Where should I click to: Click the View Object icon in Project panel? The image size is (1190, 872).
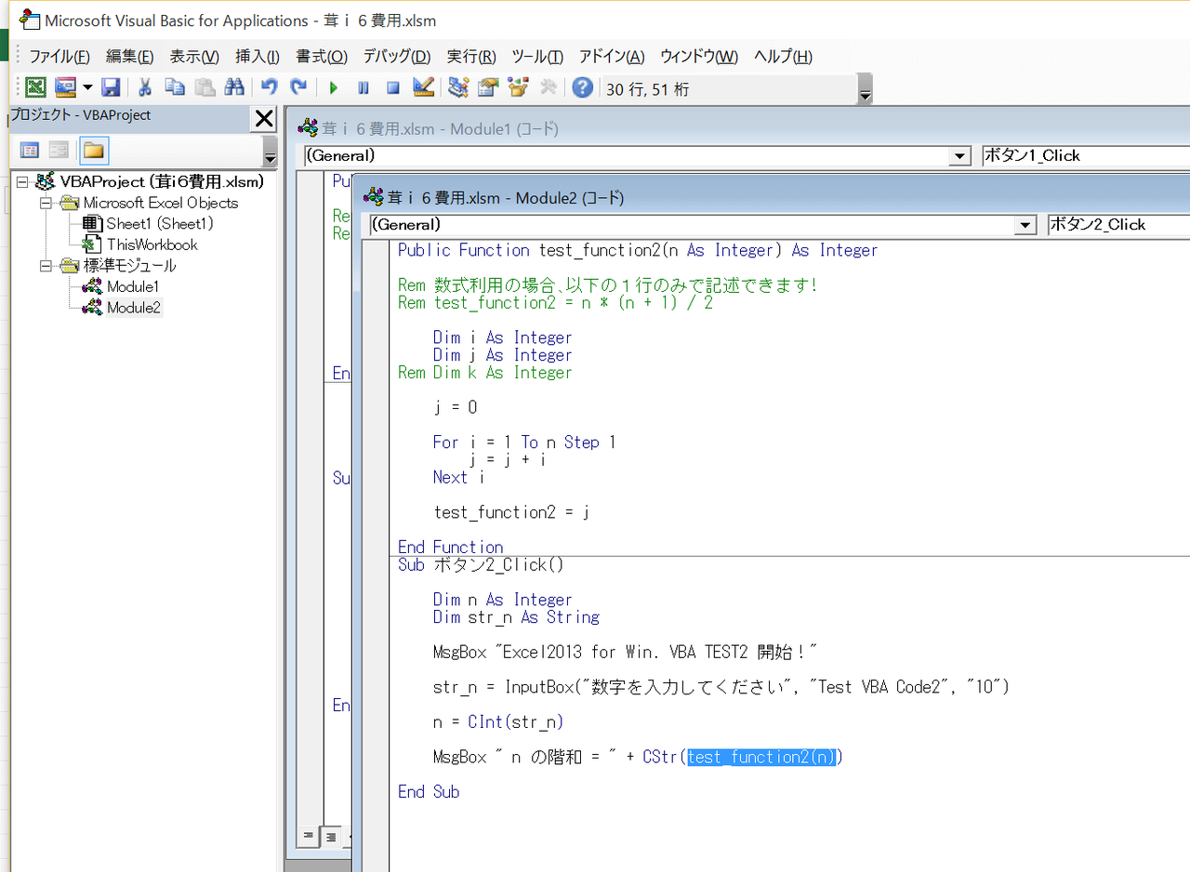[59, 150]
